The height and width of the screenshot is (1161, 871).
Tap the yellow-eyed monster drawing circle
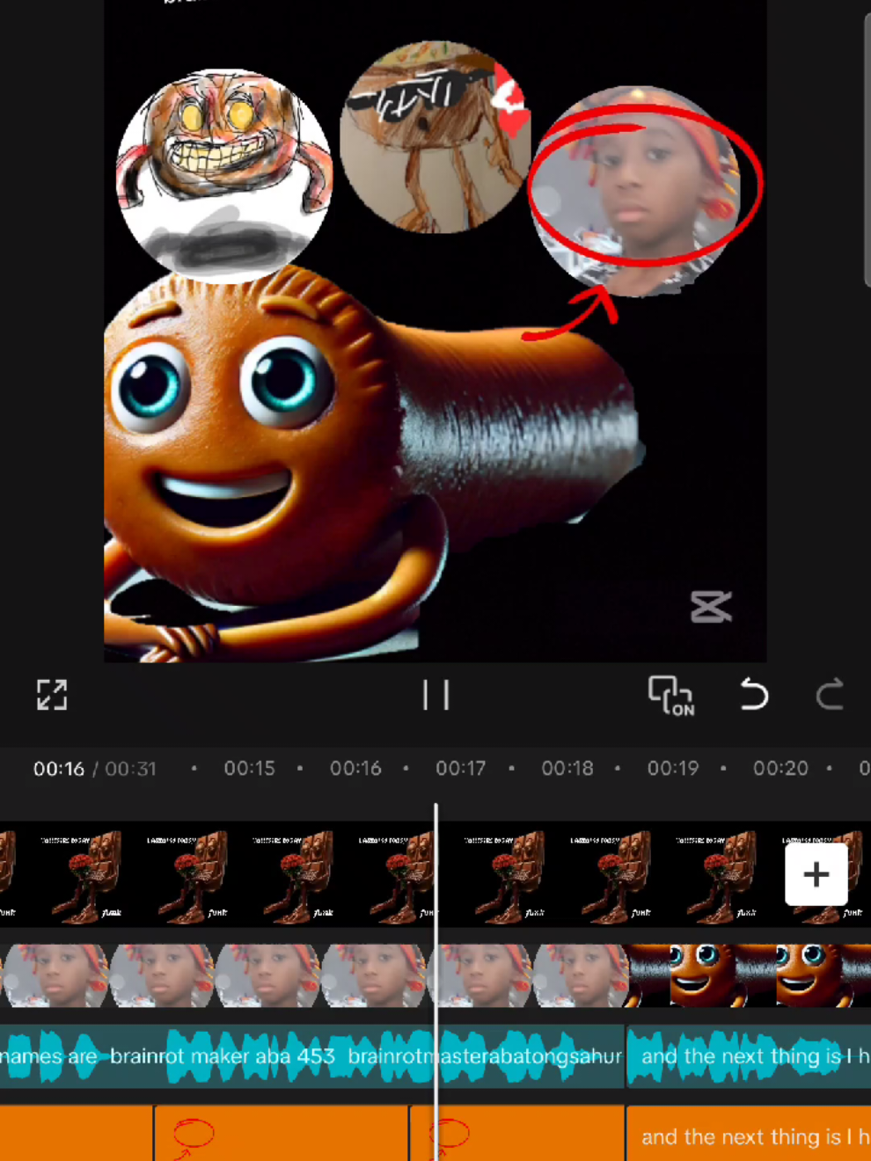(x=224, y=175)
